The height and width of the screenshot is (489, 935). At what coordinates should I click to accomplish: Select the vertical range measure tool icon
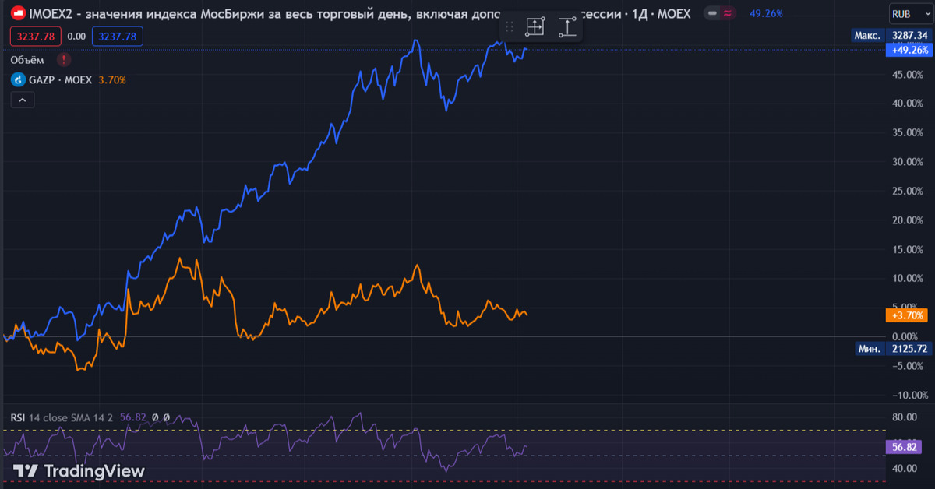click(x=567, y=27)
